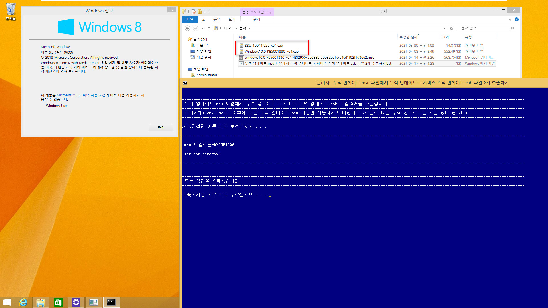548x308 pixels.
Task: Switch to the 보기 ribbon tab
Action: [232, 19]
